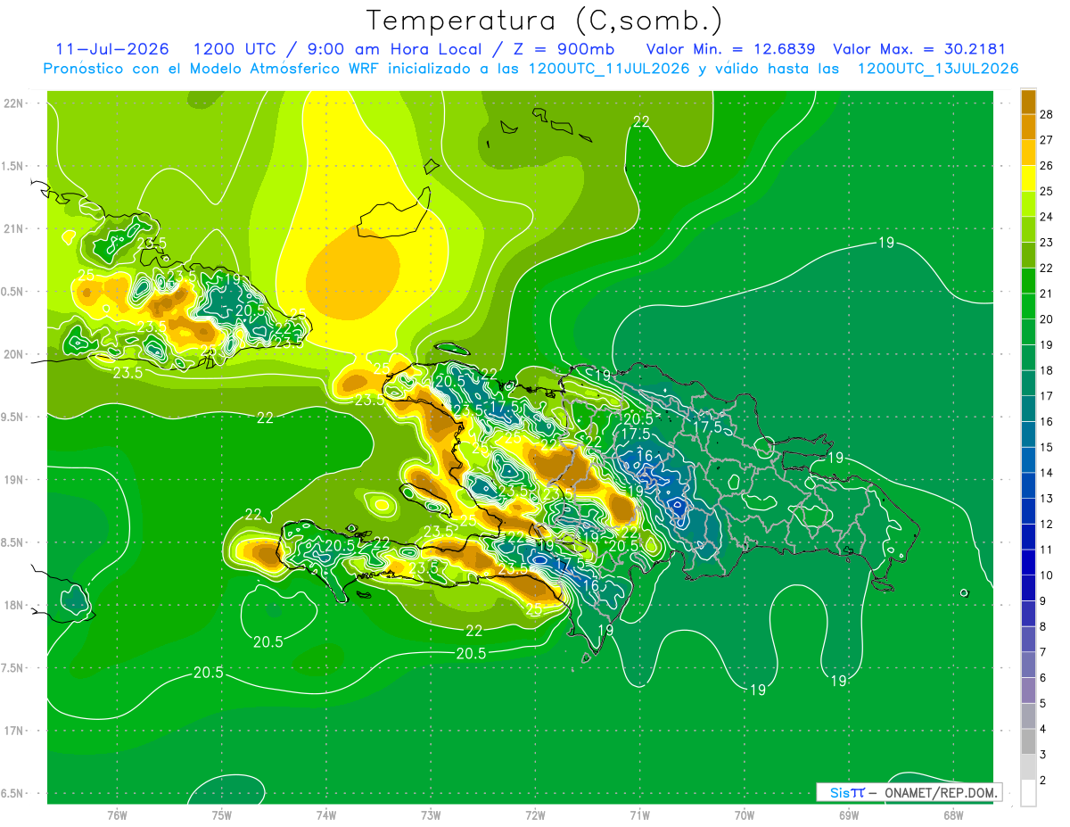Click the 17N latitude axis label
Viewport: 1070px width, 827px height.
[13, 731]
